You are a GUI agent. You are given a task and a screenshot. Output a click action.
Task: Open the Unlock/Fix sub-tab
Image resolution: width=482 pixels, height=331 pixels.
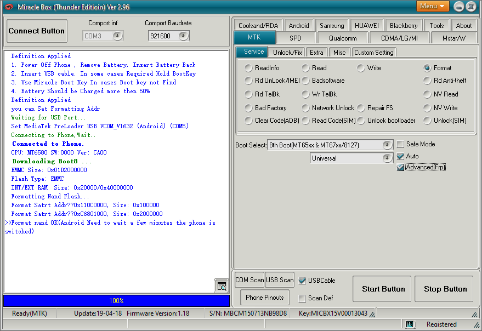[x=287, y=53]
